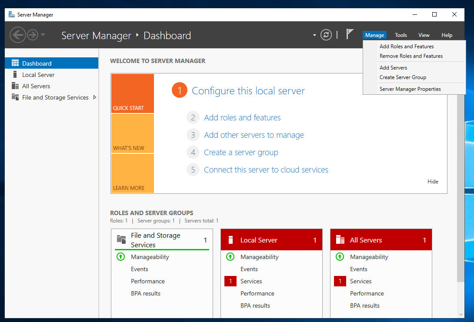Expand File and Storage Services arrow
Viewport: 474px width, 322px height.
pyautogui.click(x=95, y=97)
